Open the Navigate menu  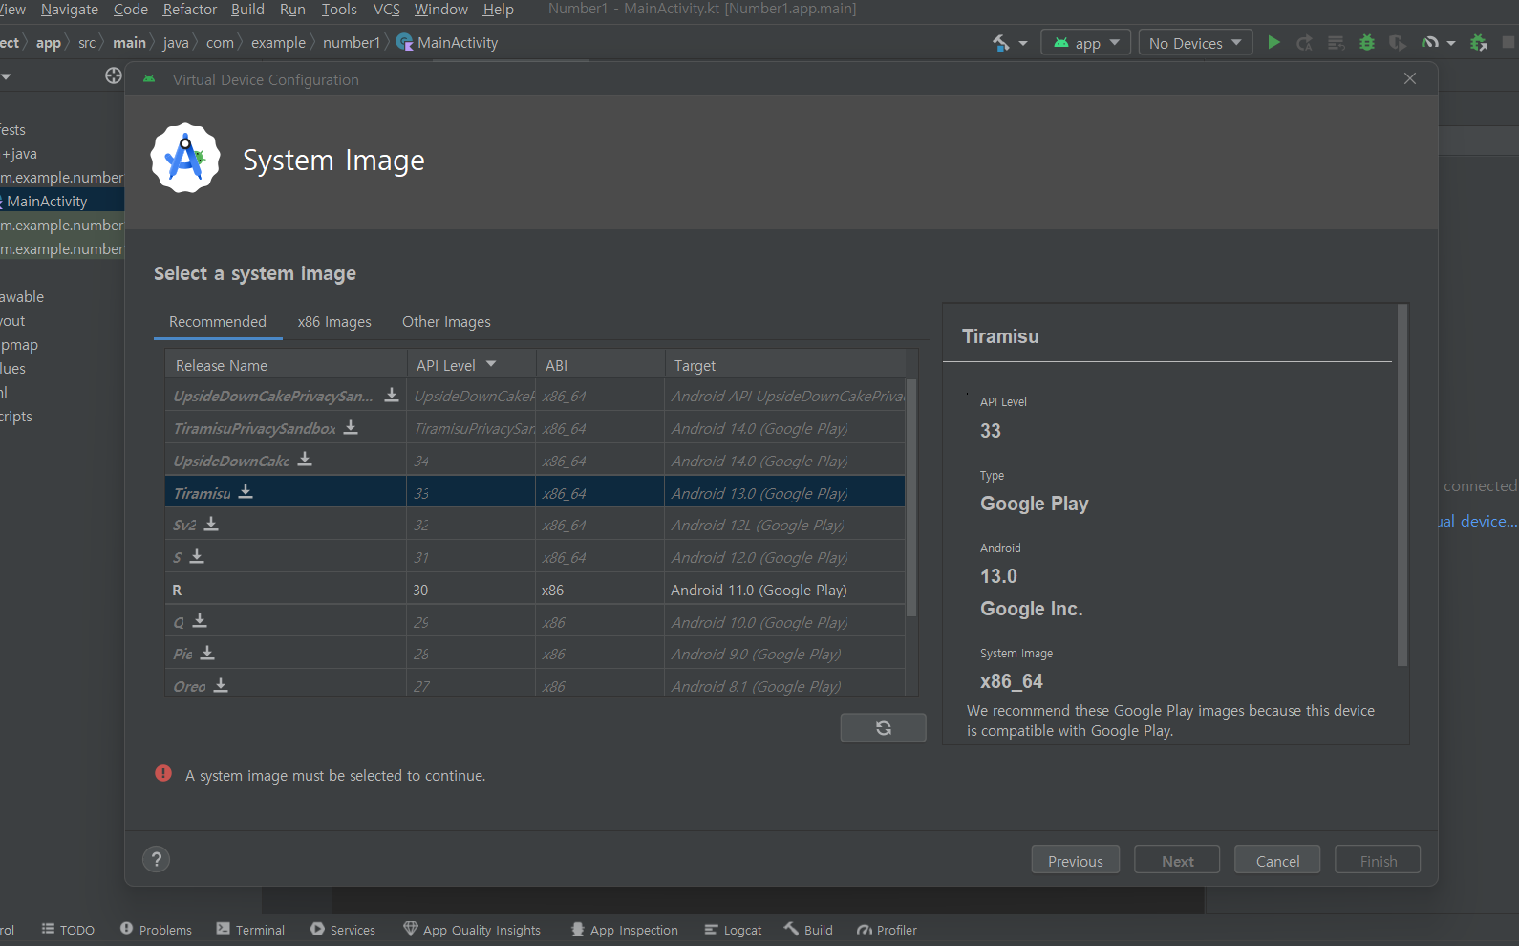tap(70, 10)
